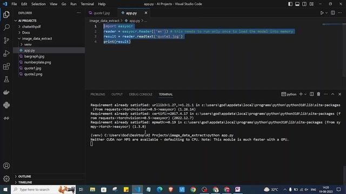Screen dimensions: 346x194
Task: Split the terminal pane
Action: tap(311, 94)
